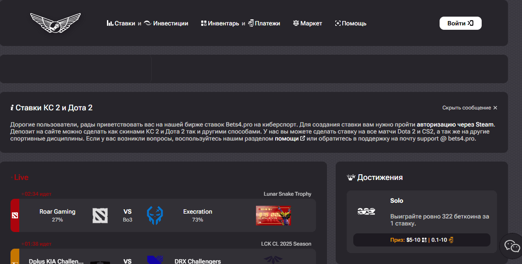522x264 pixels.
Task: Open the помощи help link in the message
Action: tap(290, 139)
